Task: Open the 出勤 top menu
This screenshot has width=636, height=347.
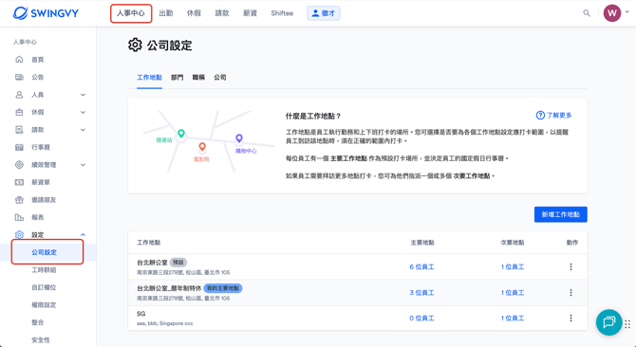Action: (x=166, y=13)
